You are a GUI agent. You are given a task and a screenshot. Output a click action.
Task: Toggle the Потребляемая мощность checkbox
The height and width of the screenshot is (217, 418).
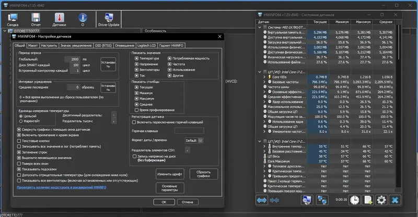[x=169, y=58]
